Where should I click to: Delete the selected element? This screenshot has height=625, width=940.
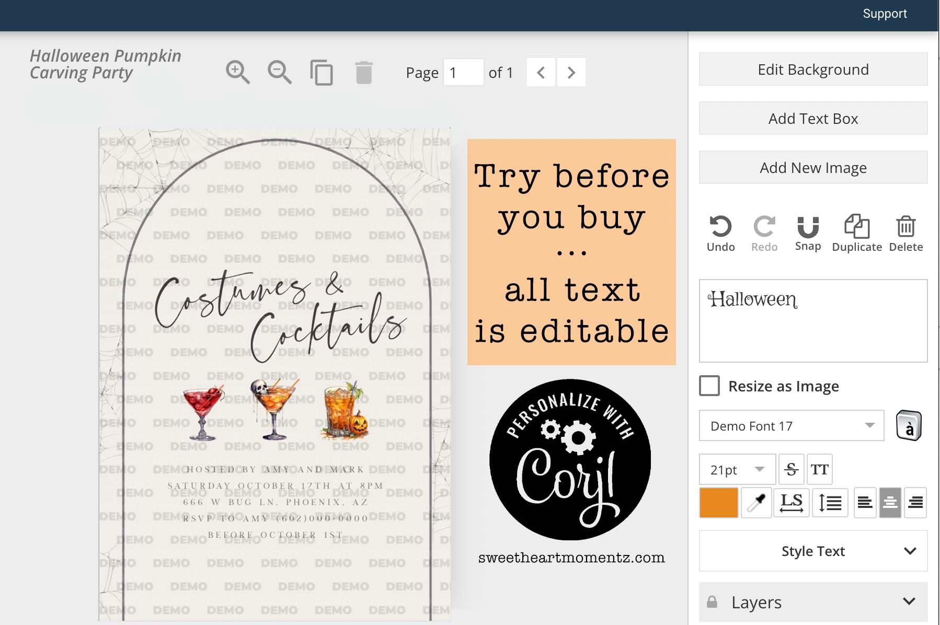point(905,227)
